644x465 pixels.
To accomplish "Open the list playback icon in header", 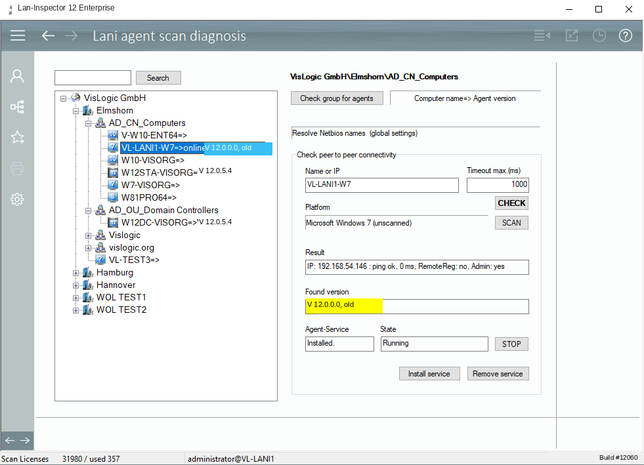I will (x=542, y=35).
